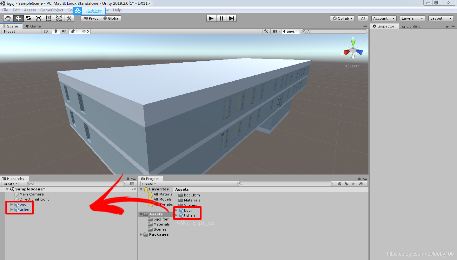Select Main Camera in Hierarchy
457x260 pixels.
coord(32,194)
